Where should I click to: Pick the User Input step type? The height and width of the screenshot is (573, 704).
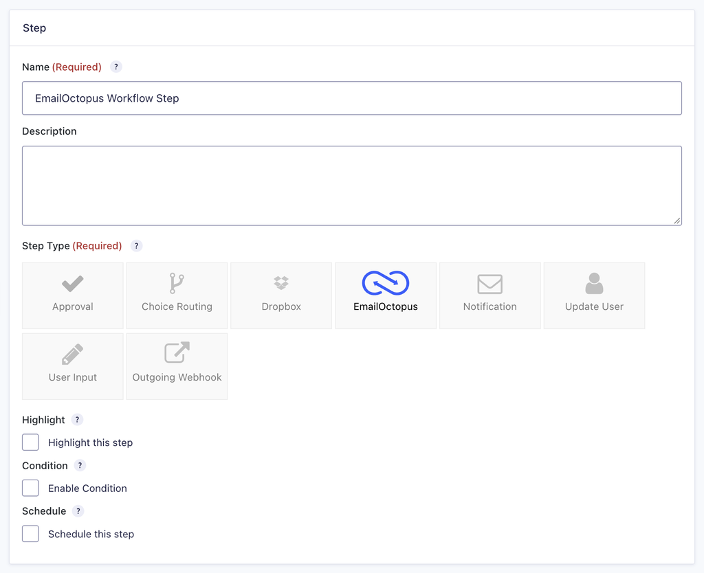tap(73, 366)
